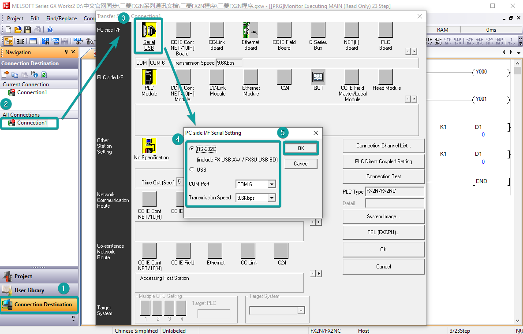Open the Edit menu

(35, 18)
